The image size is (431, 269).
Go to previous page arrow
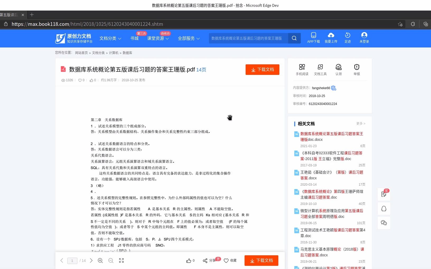point(62,261)
